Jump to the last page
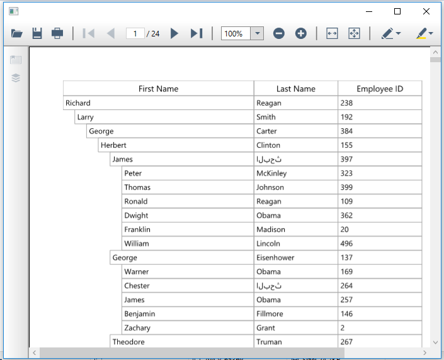Screen dimensions: 444x360 196,33
